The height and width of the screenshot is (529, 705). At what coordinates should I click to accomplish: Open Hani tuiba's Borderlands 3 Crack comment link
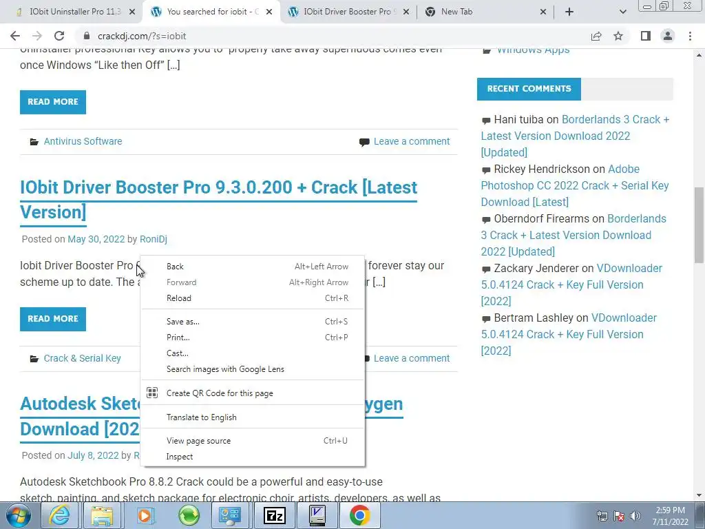pos(575,136)
